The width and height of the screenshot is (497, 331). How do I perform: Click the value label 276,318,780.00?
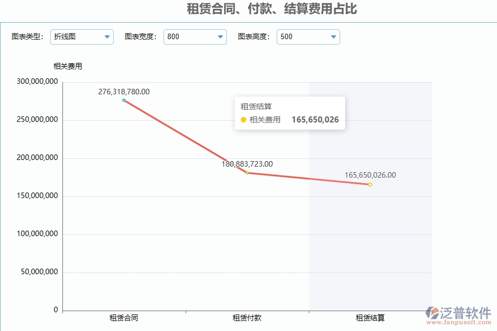124,92
